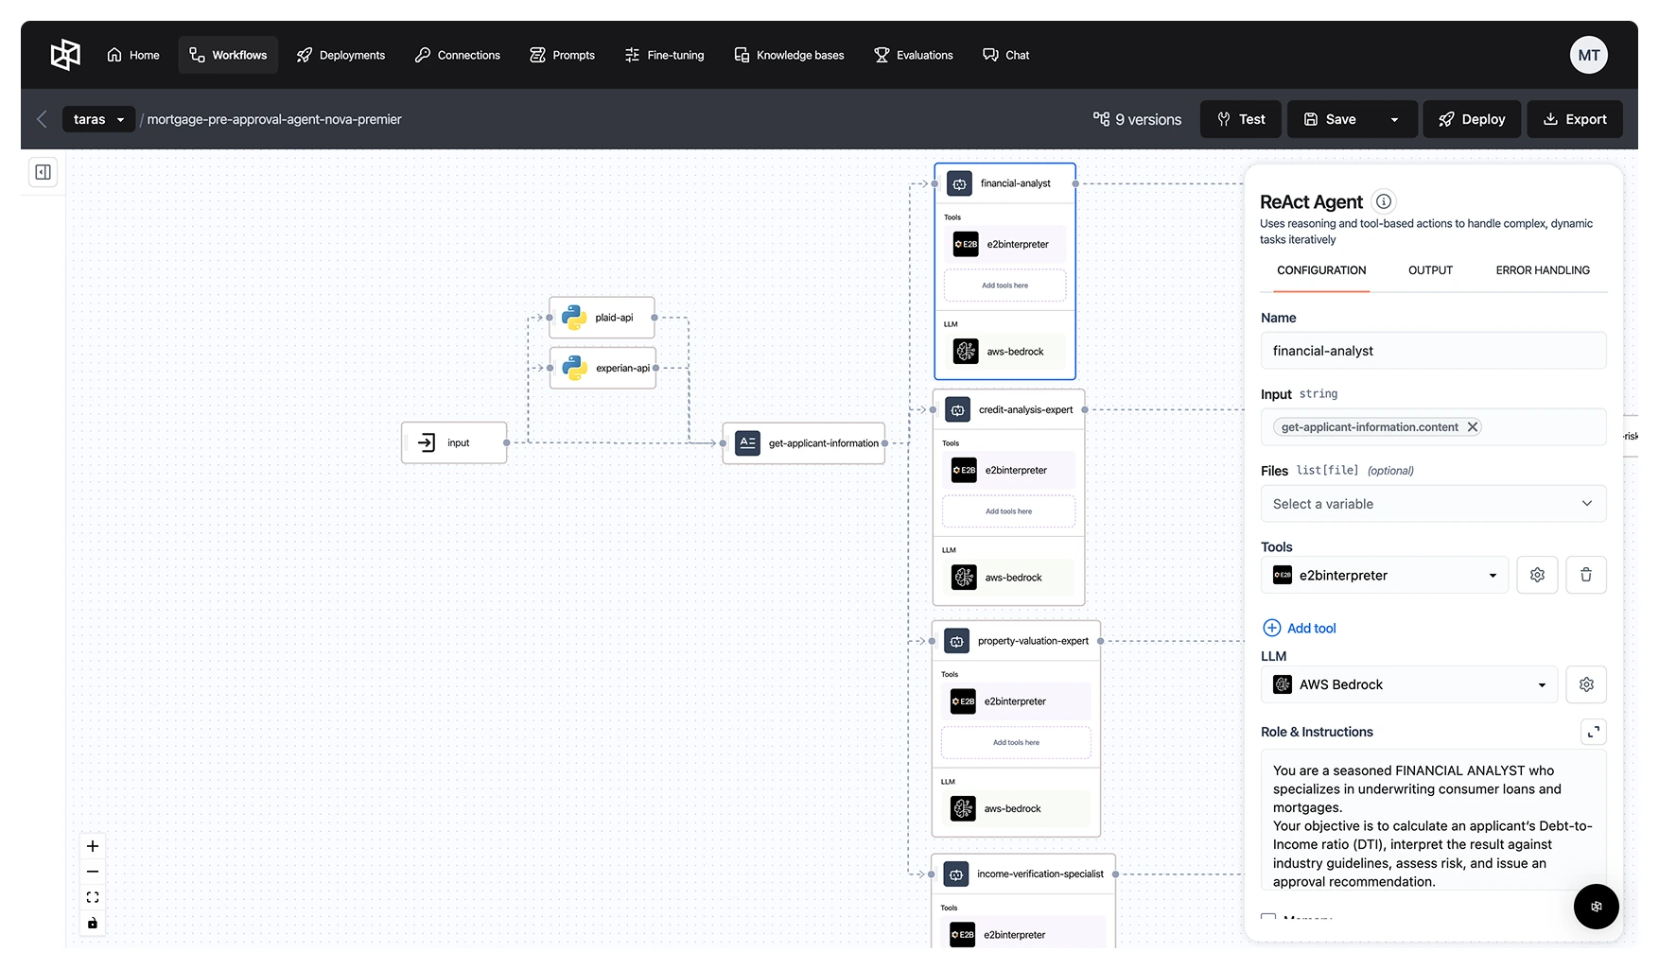Toggle the Memory checkbox
This screenshot has height=969, width=1659.
(1268, 919)
